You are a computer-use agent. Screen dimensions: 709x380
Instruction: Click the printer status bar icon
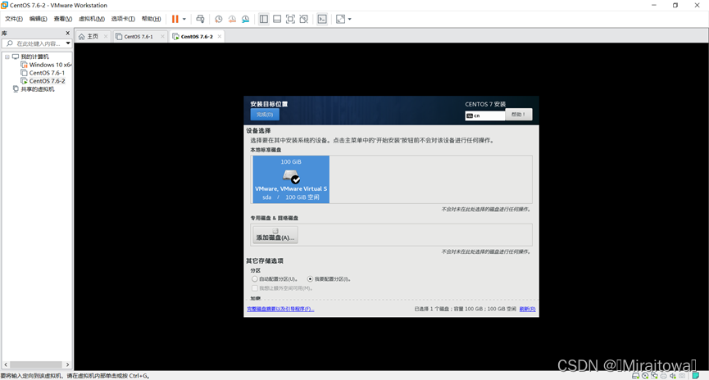(x=663, y=376)
